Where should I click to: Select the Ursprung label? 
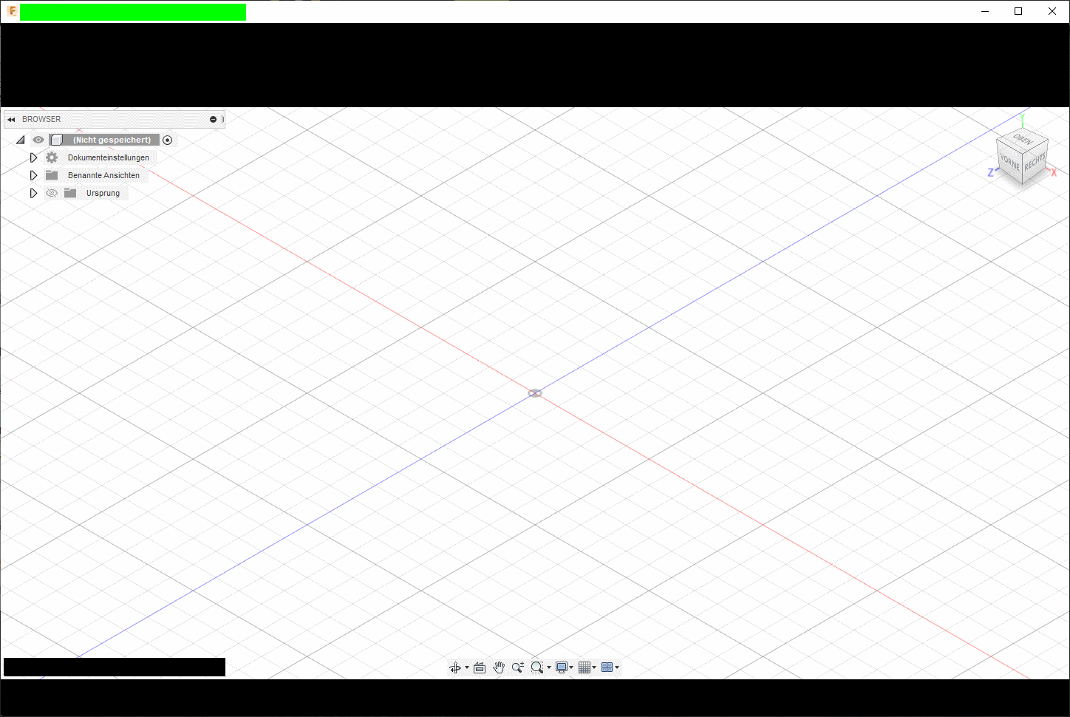coord(103,193)
